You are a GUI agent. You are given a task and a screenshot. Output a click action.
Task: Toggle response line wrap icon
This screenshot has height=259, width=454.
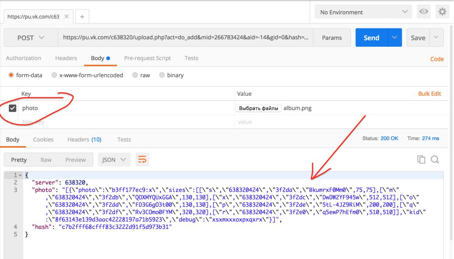(142, 160)
